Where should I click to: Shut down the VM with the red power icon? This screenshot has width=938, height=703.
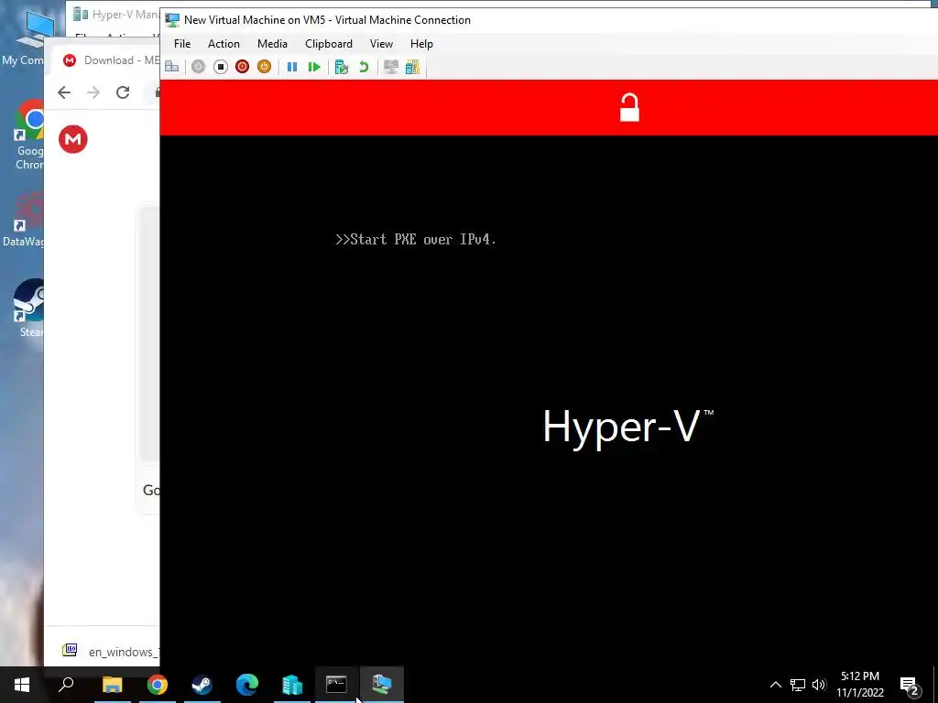tap(242, 67)
